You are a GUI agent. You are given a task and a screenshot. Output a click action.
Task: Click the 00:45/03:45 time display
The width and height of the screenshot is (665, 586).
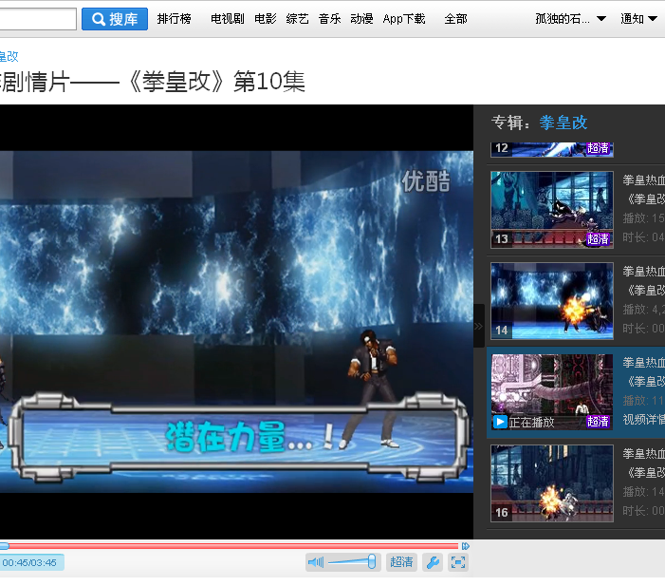point(29,562)
